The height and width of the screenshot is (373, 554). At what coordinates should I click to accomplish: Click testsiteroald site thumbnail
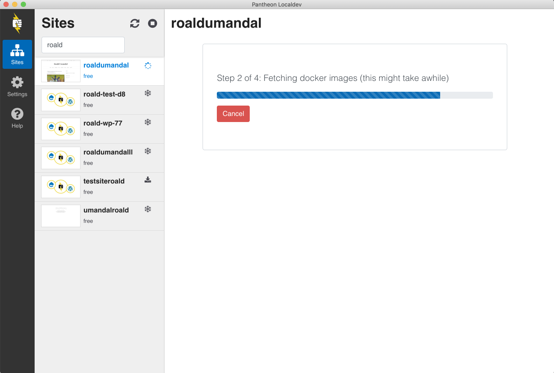click(x=61, y=187)
